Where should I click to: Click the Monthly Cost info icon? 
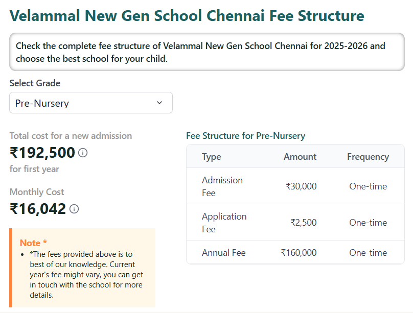(x=74, y=209)
